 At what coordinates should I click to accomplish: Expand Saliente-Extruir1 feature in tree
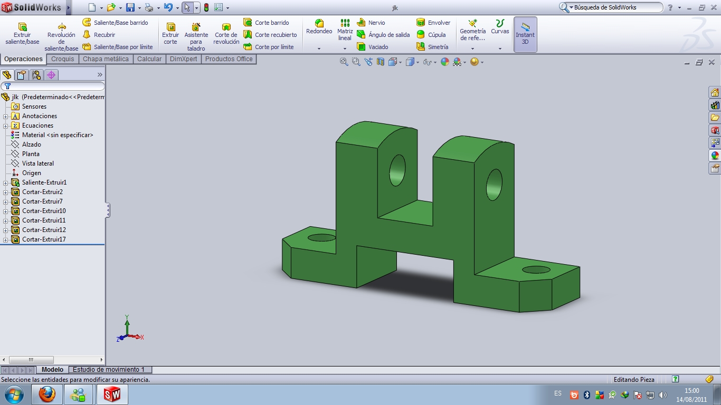(6, 182)
